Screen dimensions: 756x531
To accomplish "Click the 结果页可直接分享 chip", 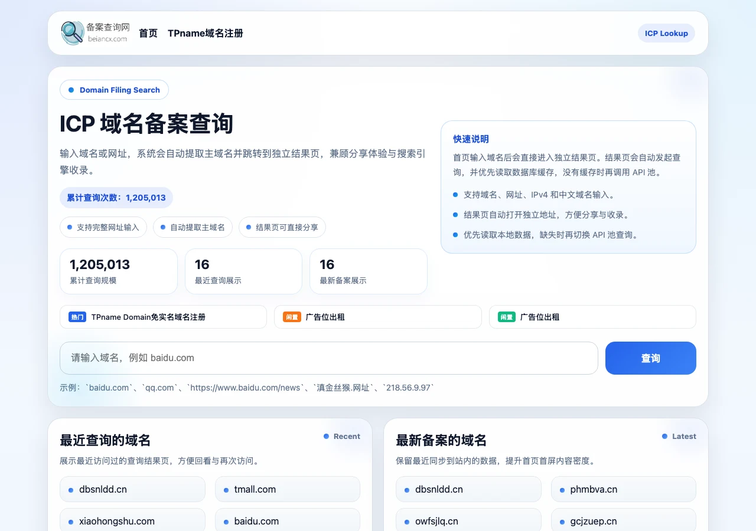I will point(282,227).
